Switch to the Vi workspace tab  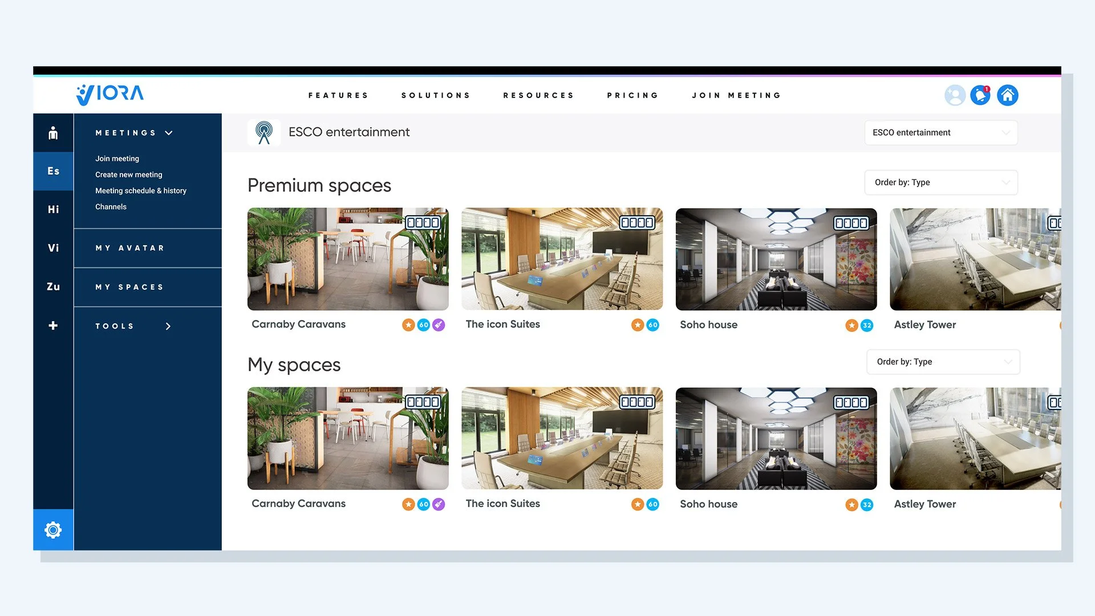53,248
